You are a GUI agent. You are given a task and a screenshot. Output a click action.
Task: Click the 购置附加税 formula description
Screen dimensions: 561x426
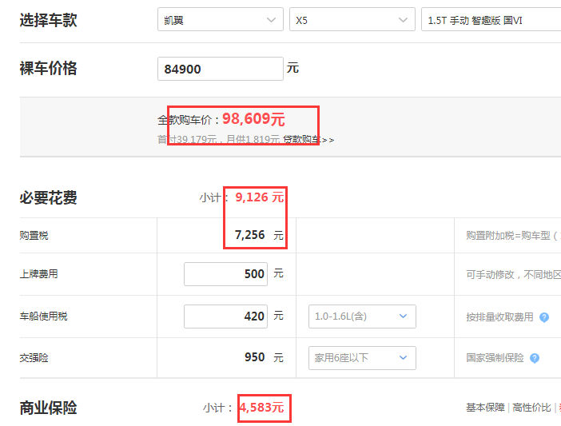513,235
